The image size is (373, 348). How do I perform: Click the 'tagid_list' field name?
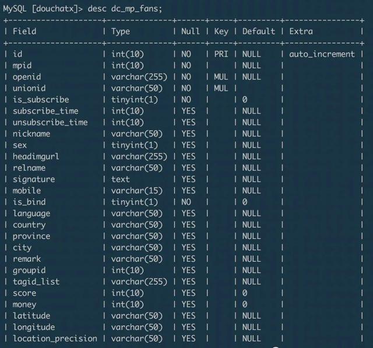(x=36, y=282)
